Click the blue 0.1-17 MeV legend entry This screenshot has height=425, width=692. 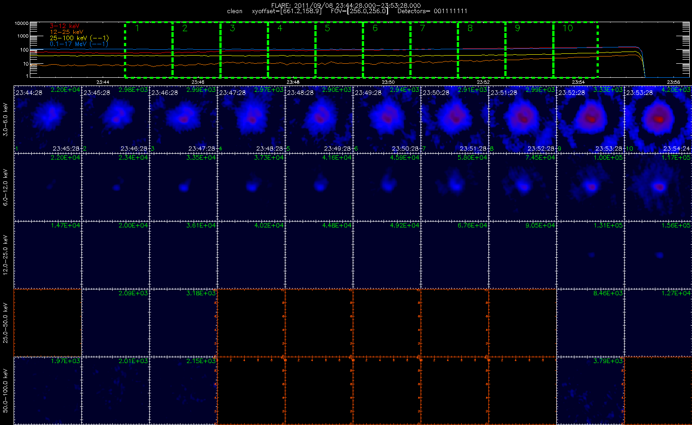(x=79, y=44)
